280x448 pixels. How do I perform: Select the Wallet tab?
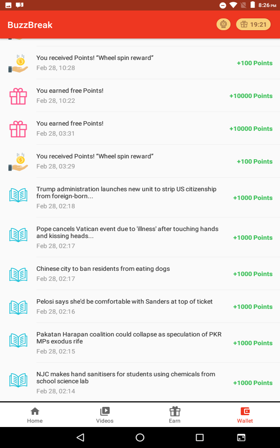click(x=245, y=415)
